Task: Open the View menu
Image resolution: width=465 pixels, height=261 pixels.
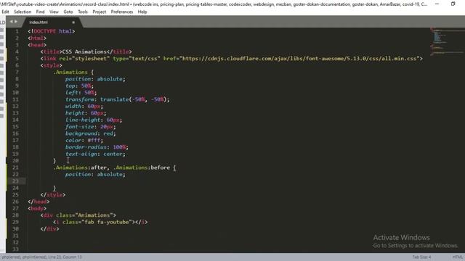Action: click(54, 12)
